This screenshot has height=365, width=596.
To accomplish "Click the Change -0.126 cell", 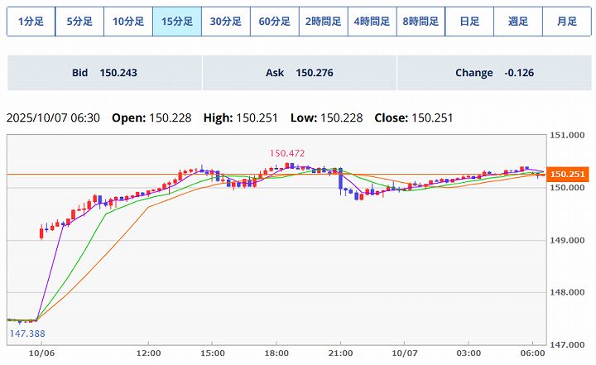I will 494,73.
